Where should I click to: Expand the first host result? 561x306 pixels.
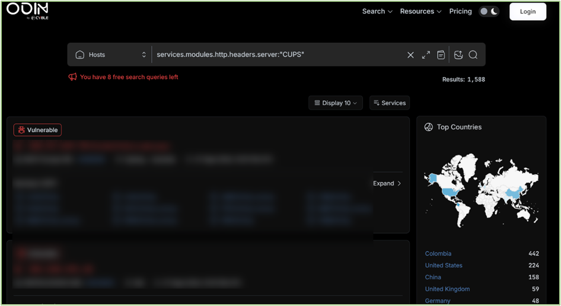[x=387, y=183]
